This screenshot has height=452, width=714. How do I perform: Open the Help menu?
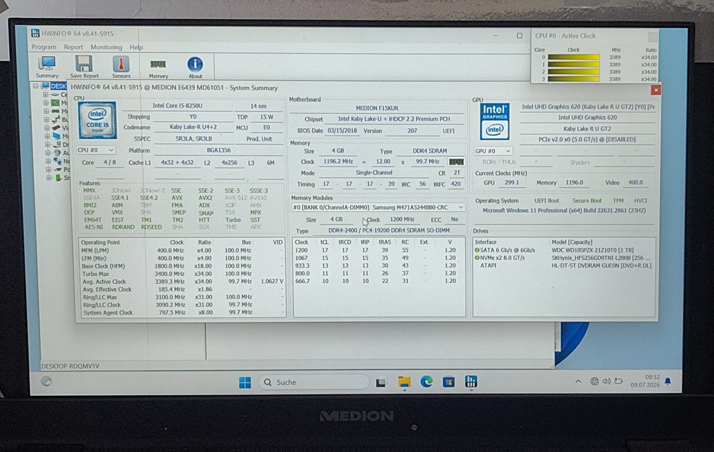[136, 47]
